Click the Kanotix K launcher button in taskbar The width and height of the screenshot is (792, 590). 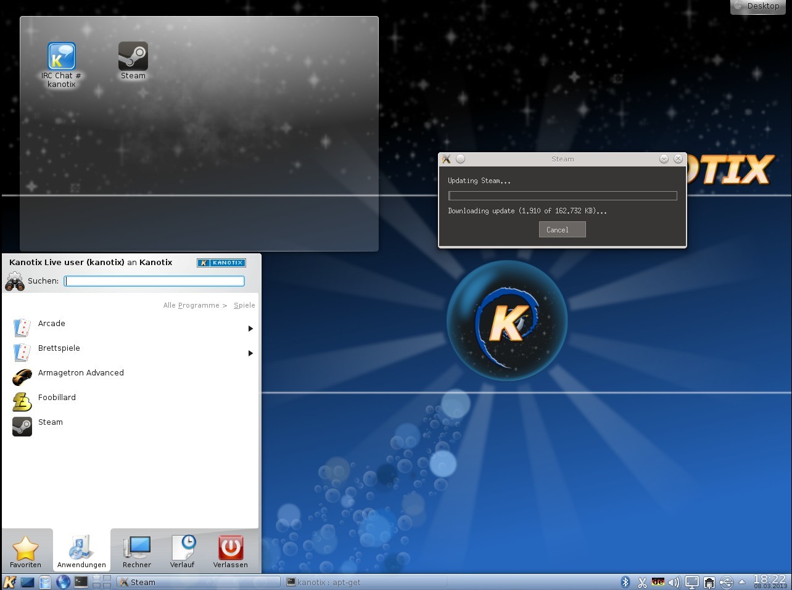[10, 582]
